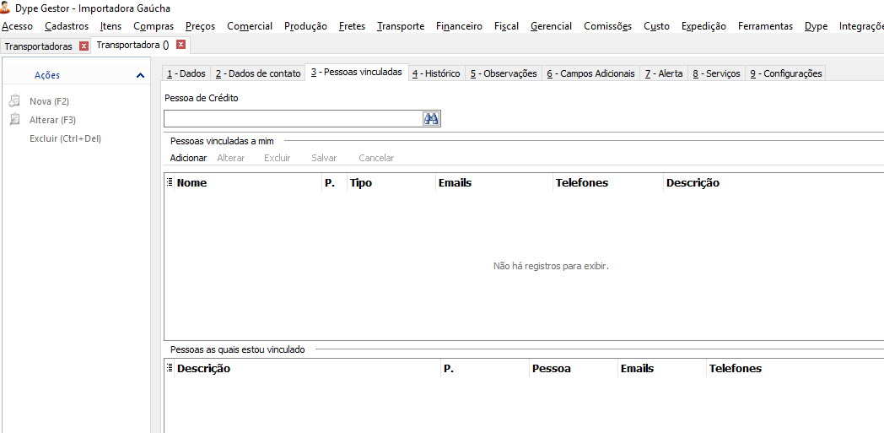Sort by the Tipo column header
This screenshot has height=433, width=884.
(391, 182)
